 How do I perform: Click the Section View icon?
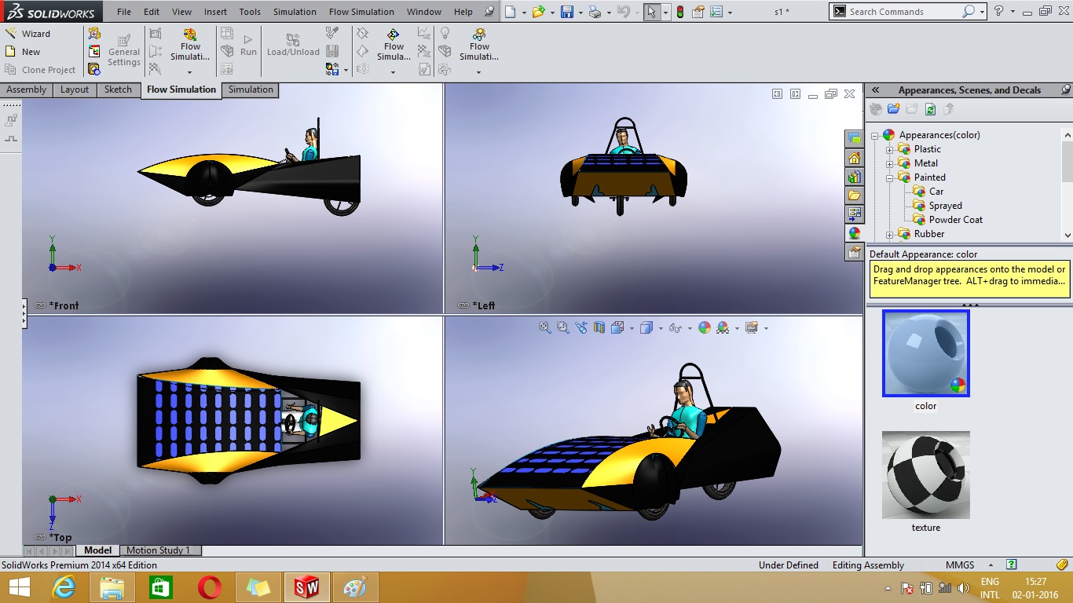click(x=599, y=327)
